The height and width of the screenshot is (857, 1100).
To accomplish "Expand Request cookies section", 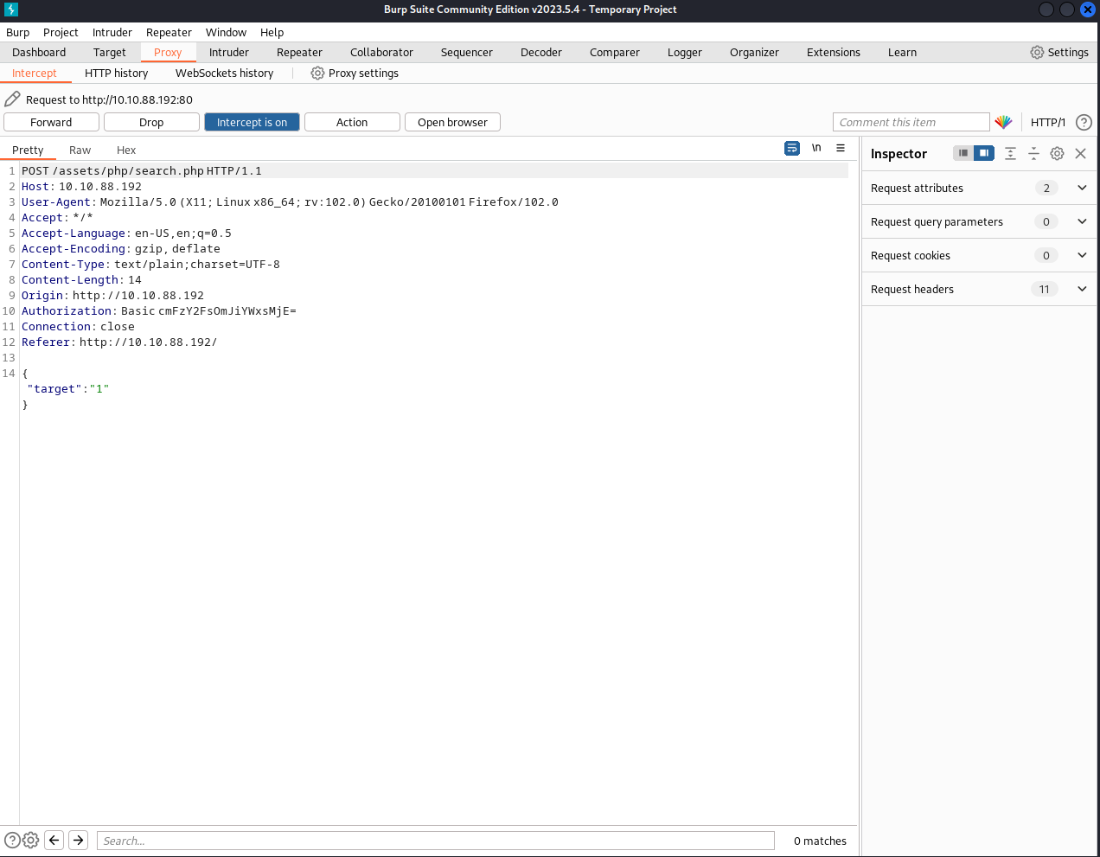I will (x=1082, y=255).
